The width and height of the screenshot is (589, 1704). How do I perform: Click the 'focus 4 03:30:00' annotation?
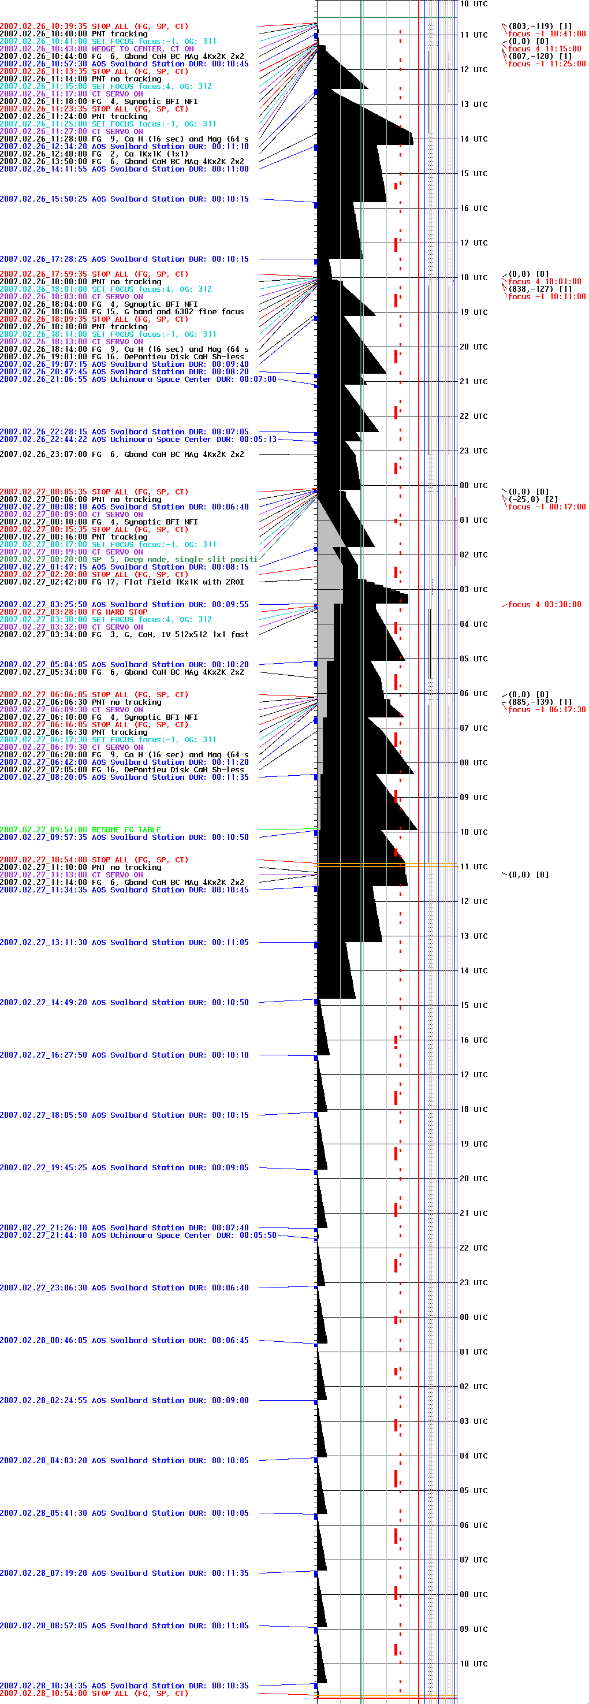point(544,605)
